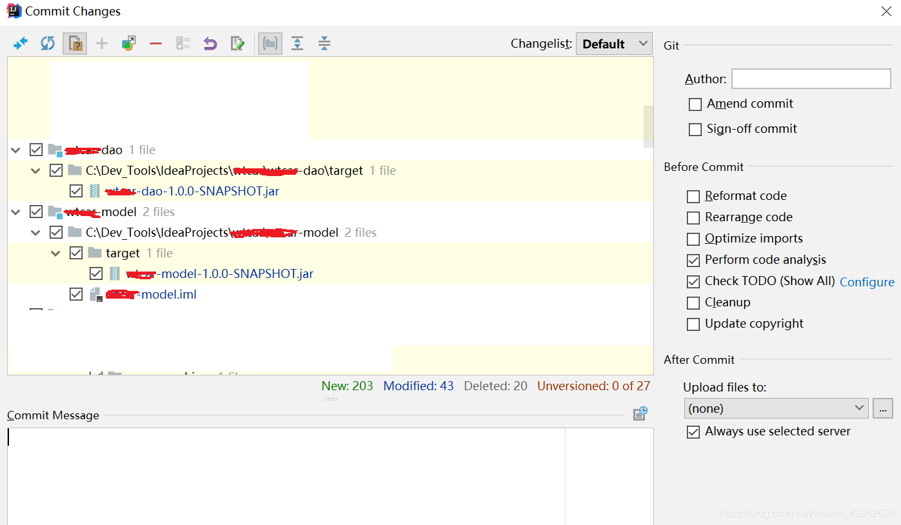Click the Jump to Source icon

[237, 43]
